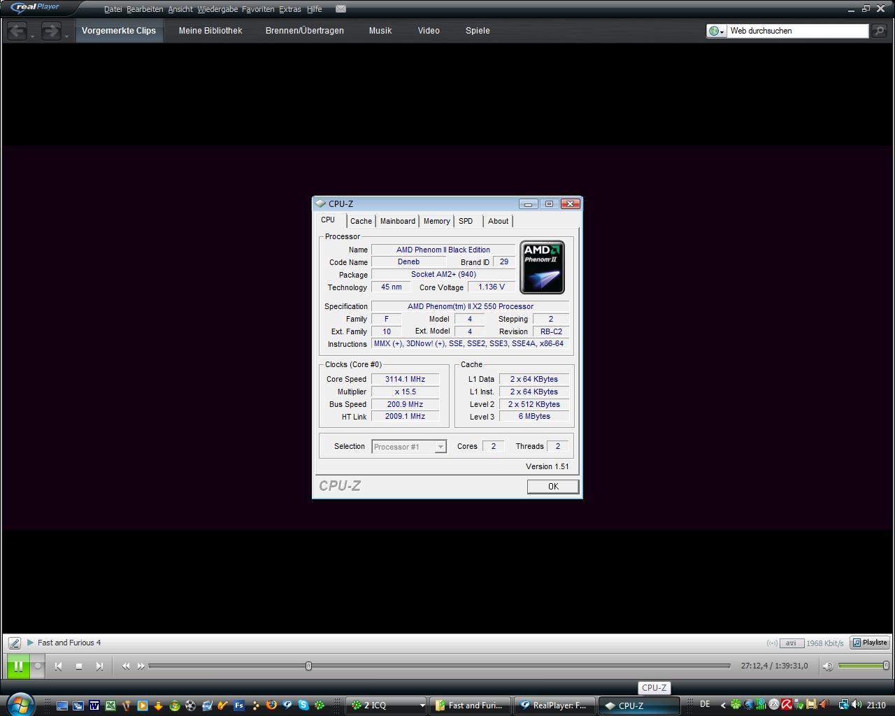Open the Bearbeiten menu

[x=145, y=9]
